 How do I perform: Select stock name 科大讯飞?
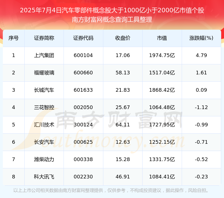[x=44, y=177]
